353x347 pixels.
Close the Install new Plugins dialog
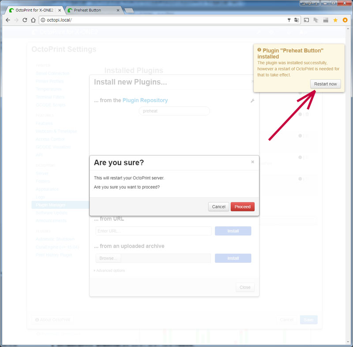(245, 287)
